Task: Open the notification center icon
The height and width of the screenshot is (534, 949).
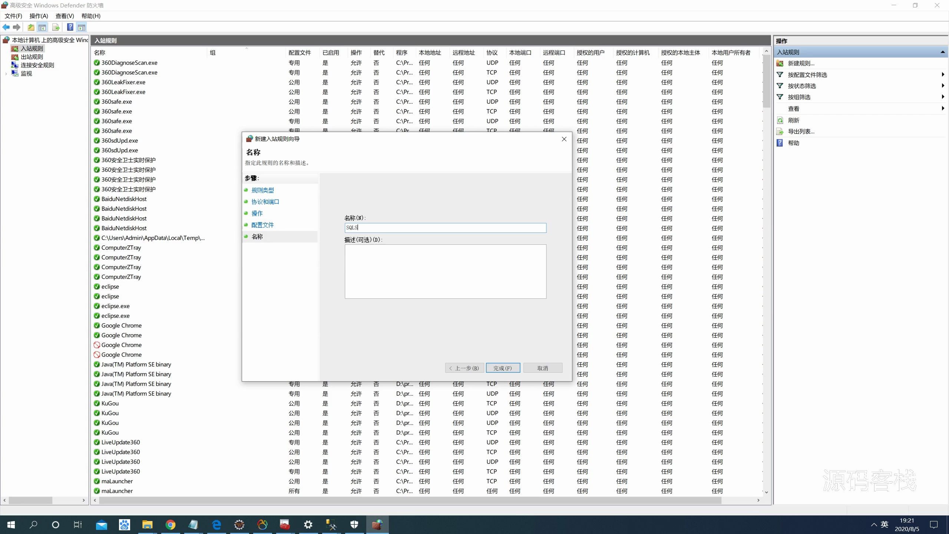Action: 934,525
